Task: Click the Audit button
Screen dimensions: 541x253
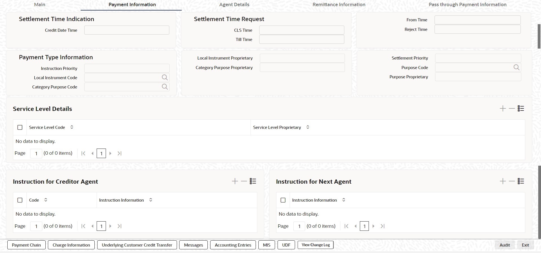Action: tap(505, 245)
